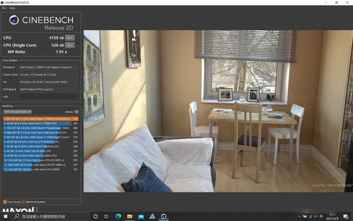Click the CPU score 4159 cb
The height and width of the screenshot is (221, 353).
[56, 38]
